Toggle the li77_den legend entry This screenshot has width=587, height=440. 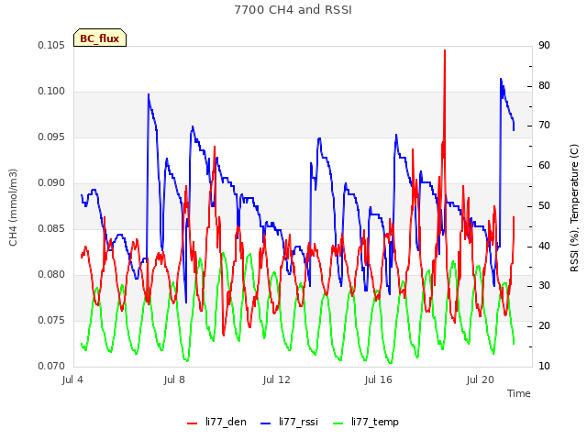click(x=216, y=422)
